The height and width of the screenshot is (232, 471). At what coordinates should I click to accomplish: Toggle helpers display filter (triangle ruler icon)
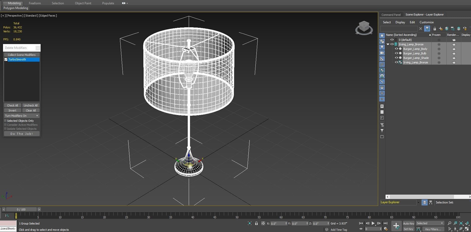tap(382, 59)
